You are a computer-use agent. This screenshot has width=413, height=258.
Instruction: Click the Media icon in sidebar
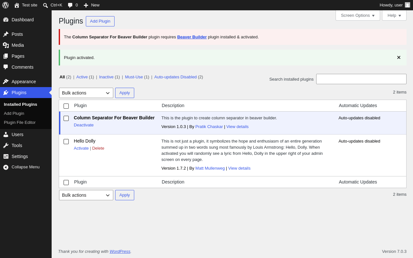(x=6, y=45)
